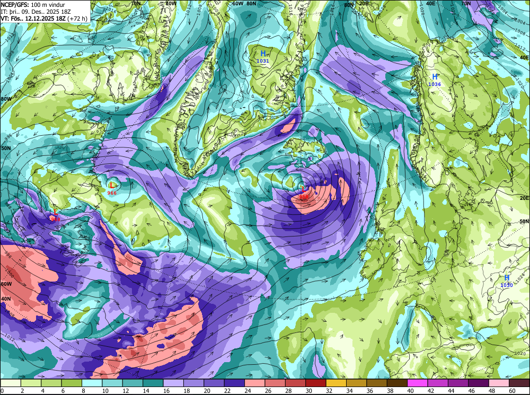Click the '80W' label along the top edge
The image size is (530, 395).
coord(171,3)
